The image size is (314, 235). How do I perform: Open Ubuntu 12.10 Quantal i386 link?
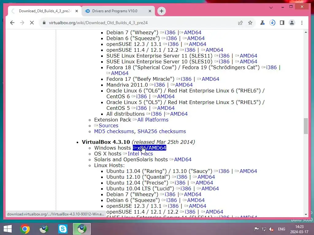pyautogui.click(x=180, y=177)
